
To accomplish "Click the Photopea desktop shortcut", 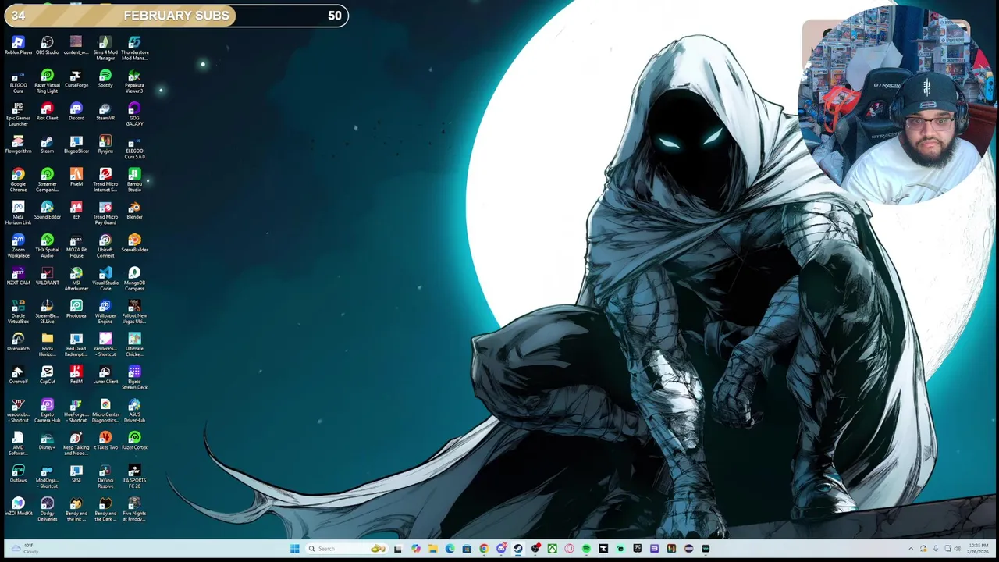I will (x=76, y=309).
